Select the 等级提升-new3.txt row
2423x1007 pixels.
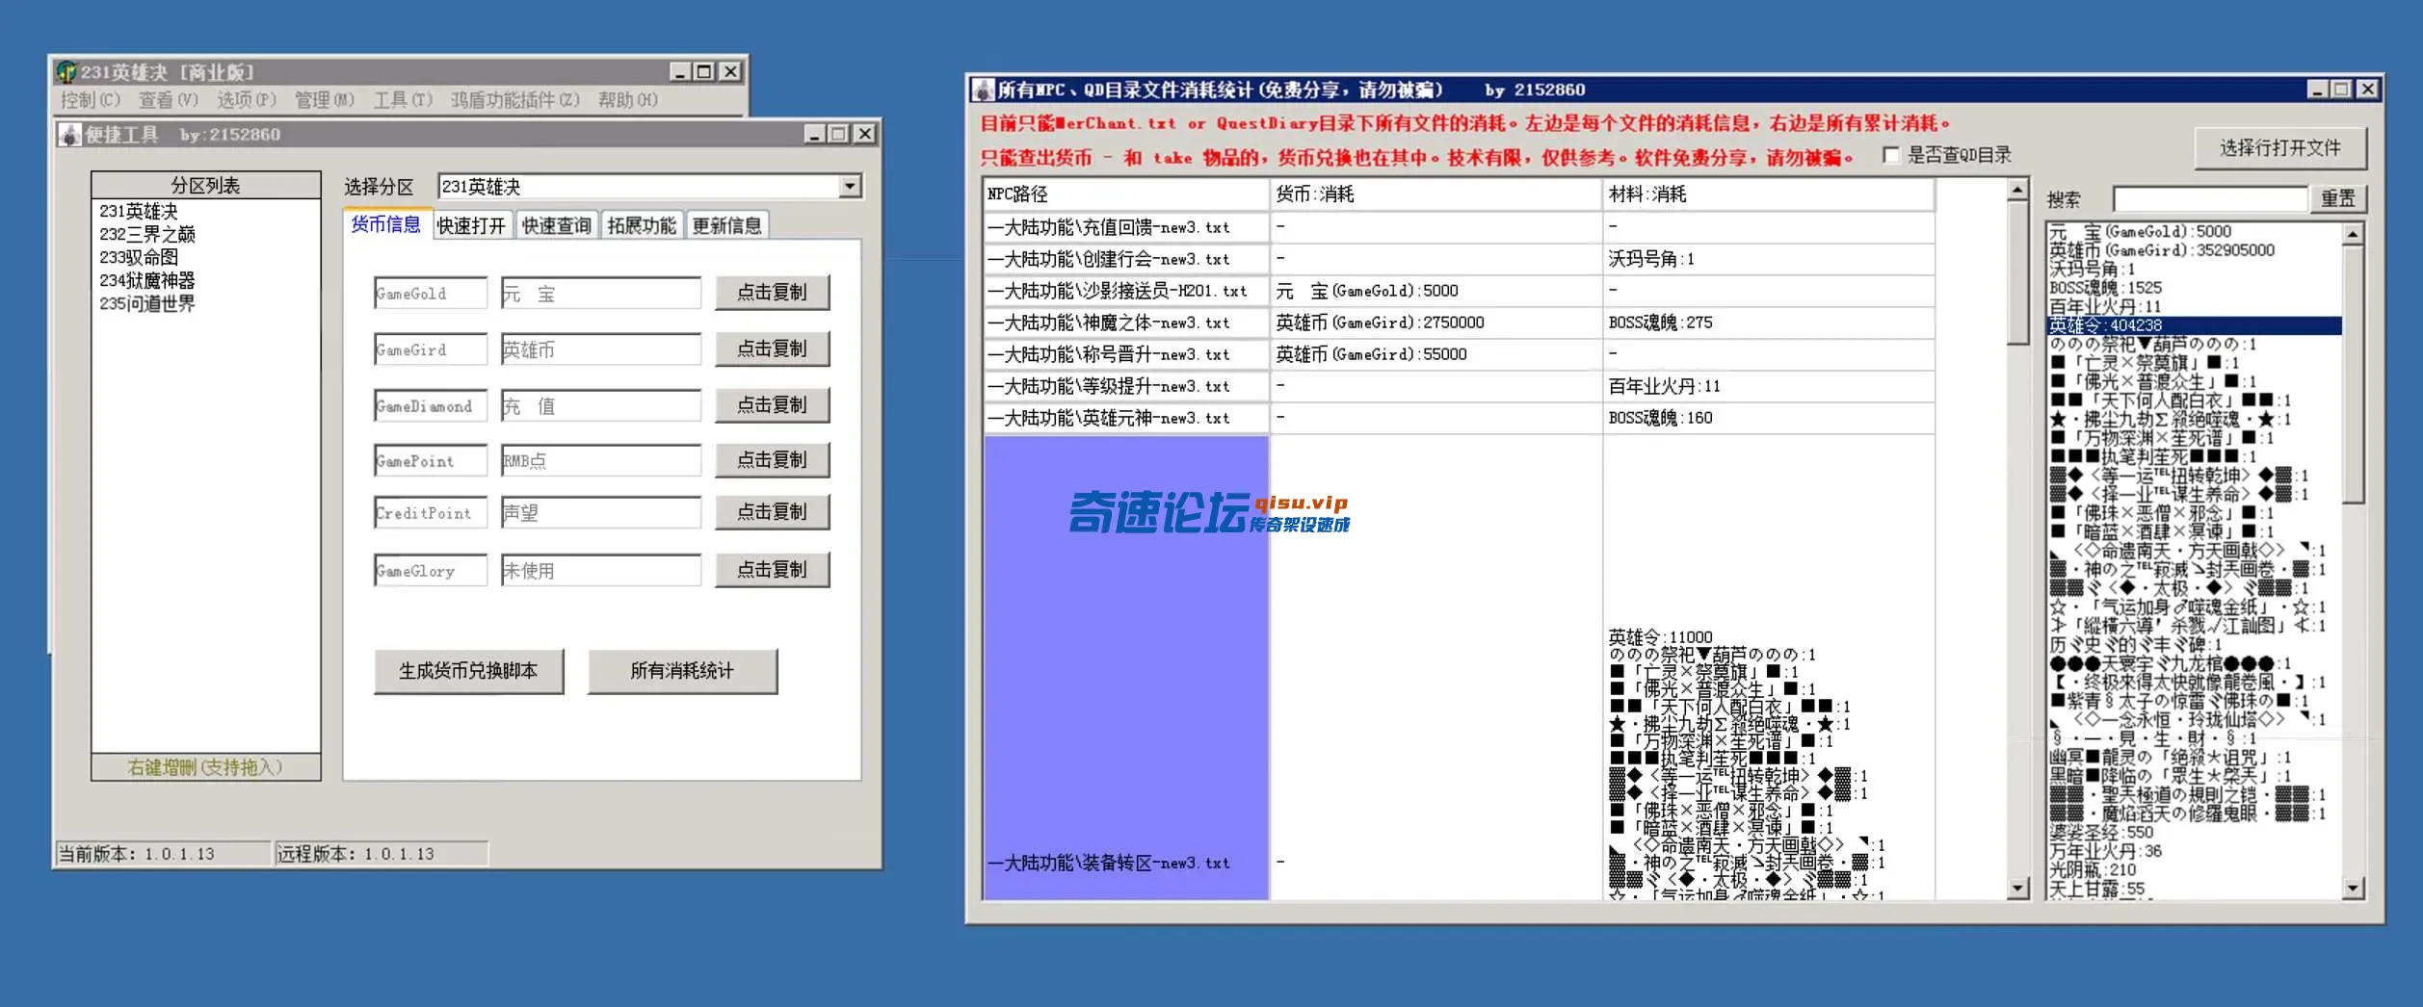point(1459,387)
